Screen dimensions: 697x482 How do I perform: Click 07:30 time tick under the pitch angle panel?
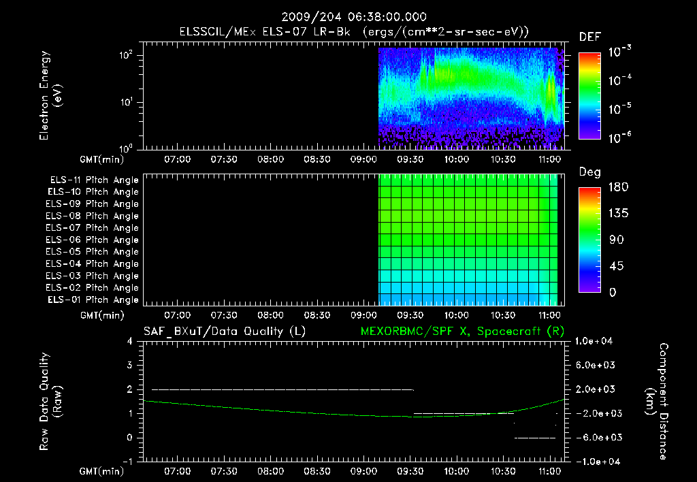(x=224, y=316)
